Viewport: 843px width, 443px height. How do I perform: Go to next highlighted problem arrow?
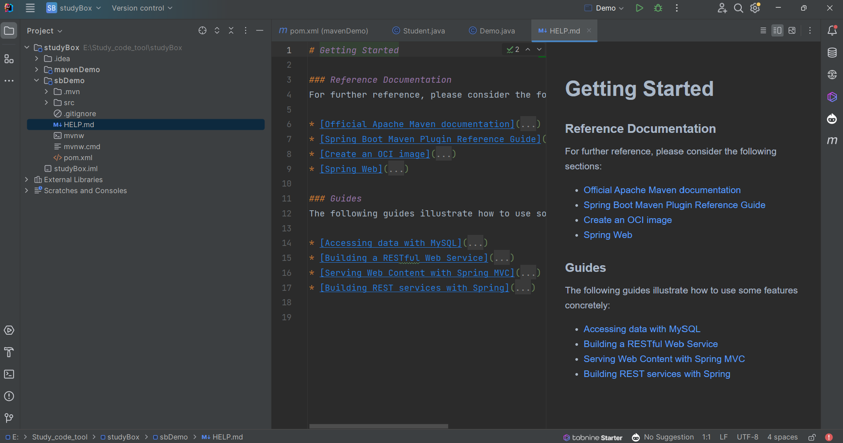(x=539, y=49)
